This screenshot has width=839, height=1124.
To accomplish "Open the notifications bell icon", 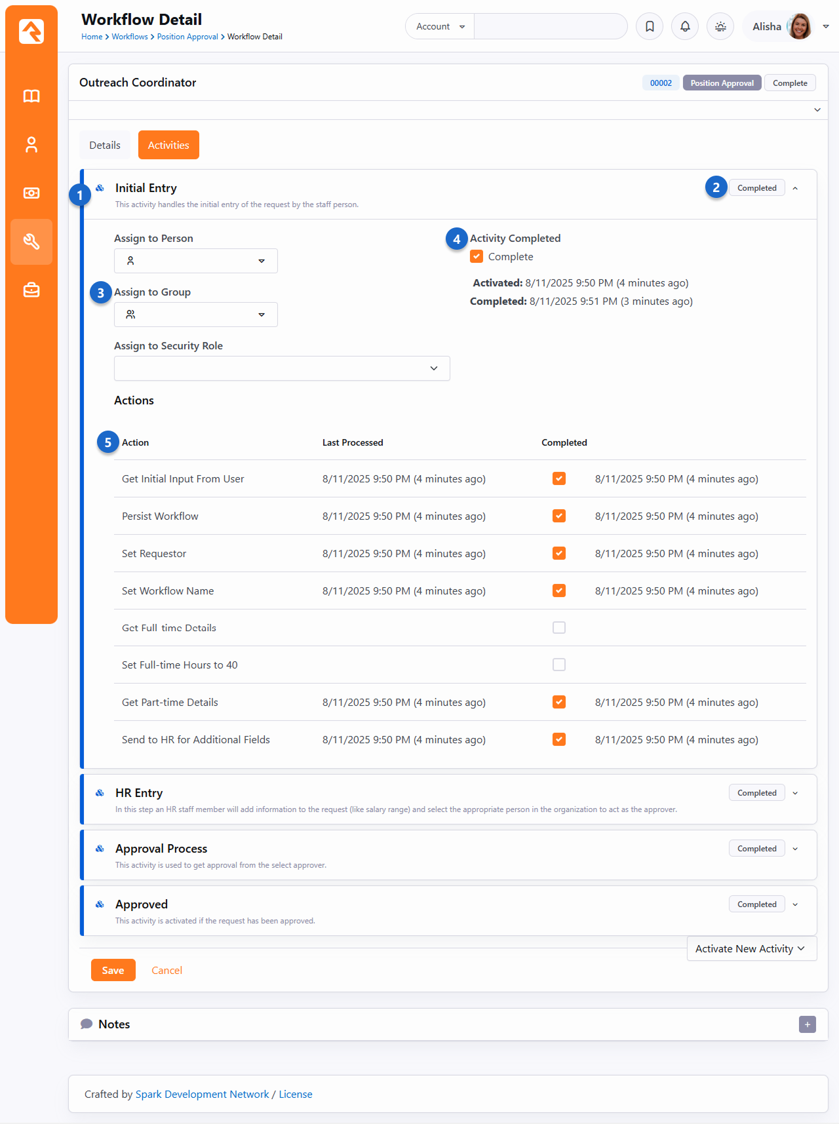I will [685, 27].
